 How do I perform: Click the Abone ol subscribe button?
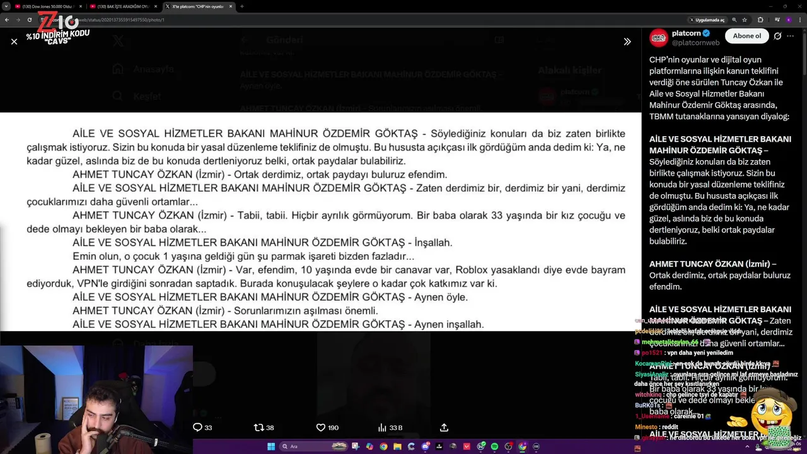(747, 36)
